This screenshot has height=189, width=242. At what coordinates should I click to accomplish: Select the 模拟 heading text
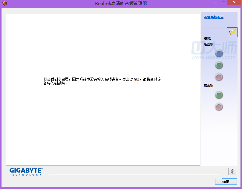[207, 38]
